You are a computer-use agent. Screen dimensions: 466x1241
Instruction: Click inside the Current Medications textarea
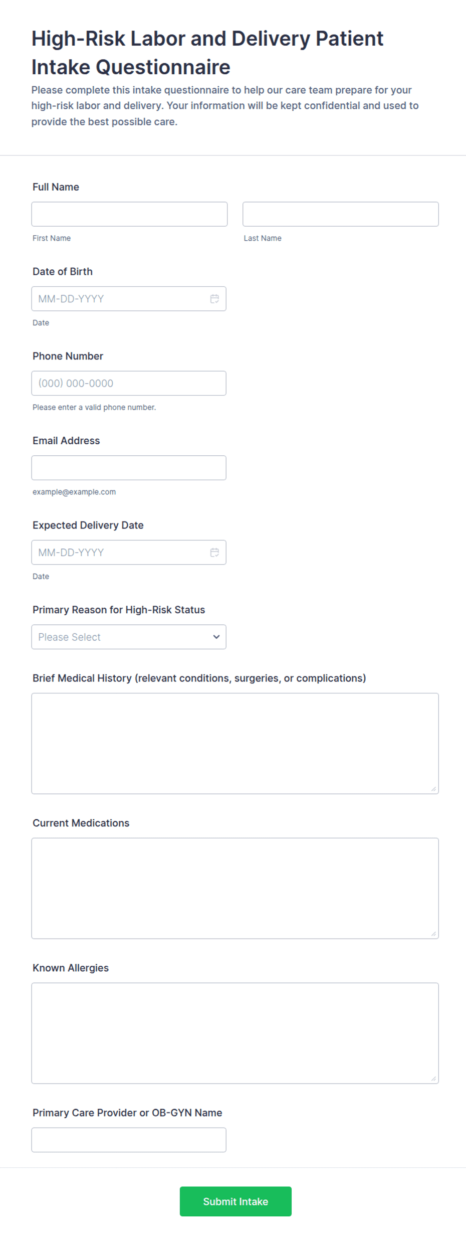pyautogui.click(x=235, y=889)
